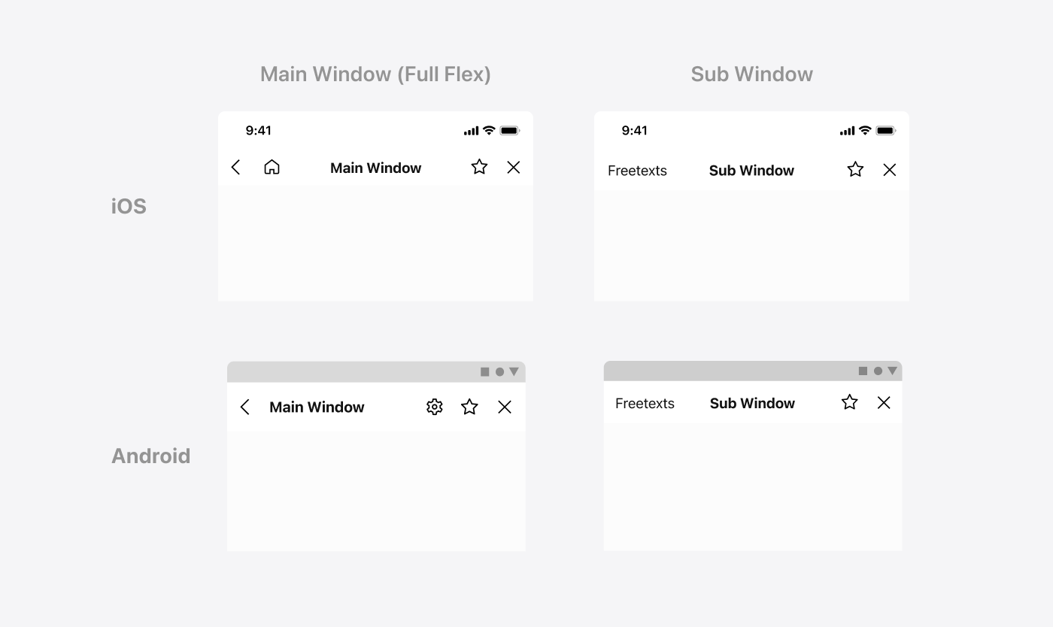Click the Sub Window title in Android header
The image size is (1053, 627).
[x=752, y=403]
